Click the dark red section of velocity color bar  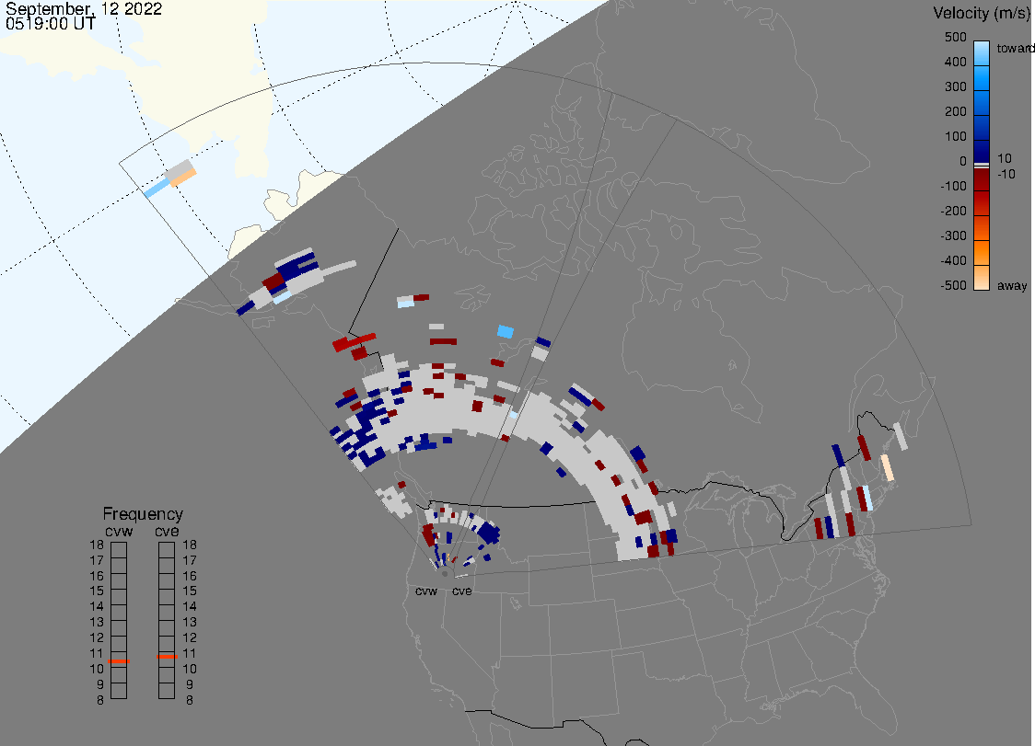[x=982, y=181]
